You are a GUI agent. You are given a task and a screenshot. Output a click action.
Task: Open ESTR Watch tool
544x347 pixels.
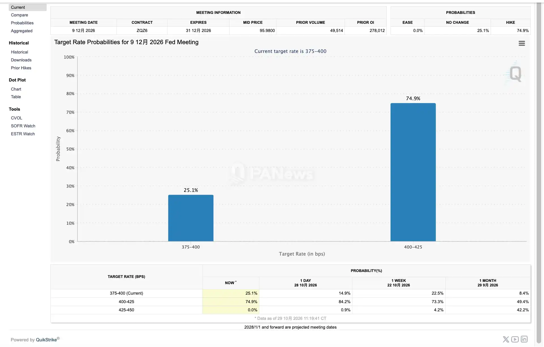(x=23, y=134)
